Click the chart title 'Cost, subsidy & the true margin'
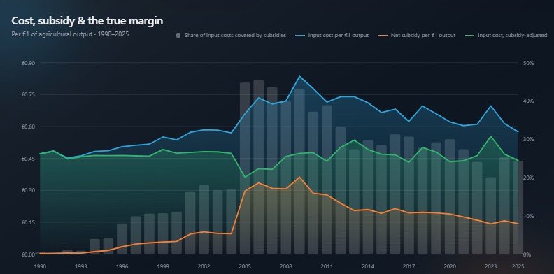 click(x=87, y=20)
